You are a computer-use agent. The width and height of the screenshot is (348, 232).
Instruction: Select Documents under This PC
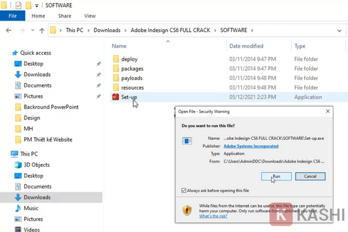pyautogui.click(x=38, y=187)
